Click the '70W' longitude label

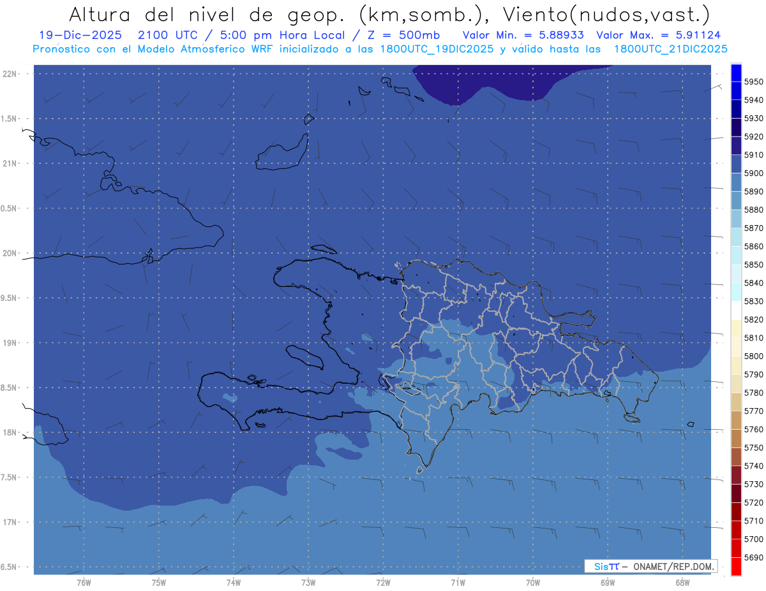pos(533,582)
